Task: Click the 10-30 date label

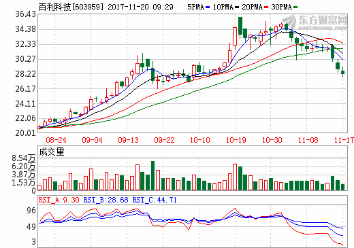Action: coord(272,140)
